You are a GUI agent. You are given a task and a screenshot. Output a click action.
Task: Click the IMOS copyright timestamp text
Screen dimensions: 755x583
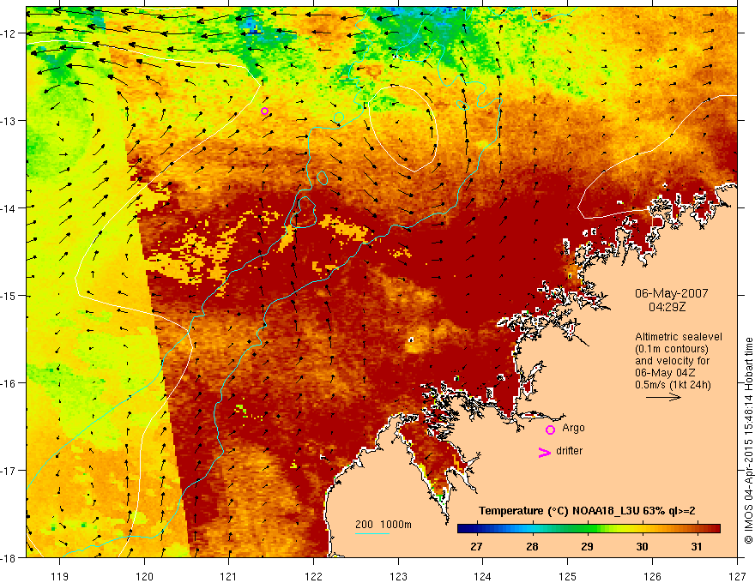point(748,441)
